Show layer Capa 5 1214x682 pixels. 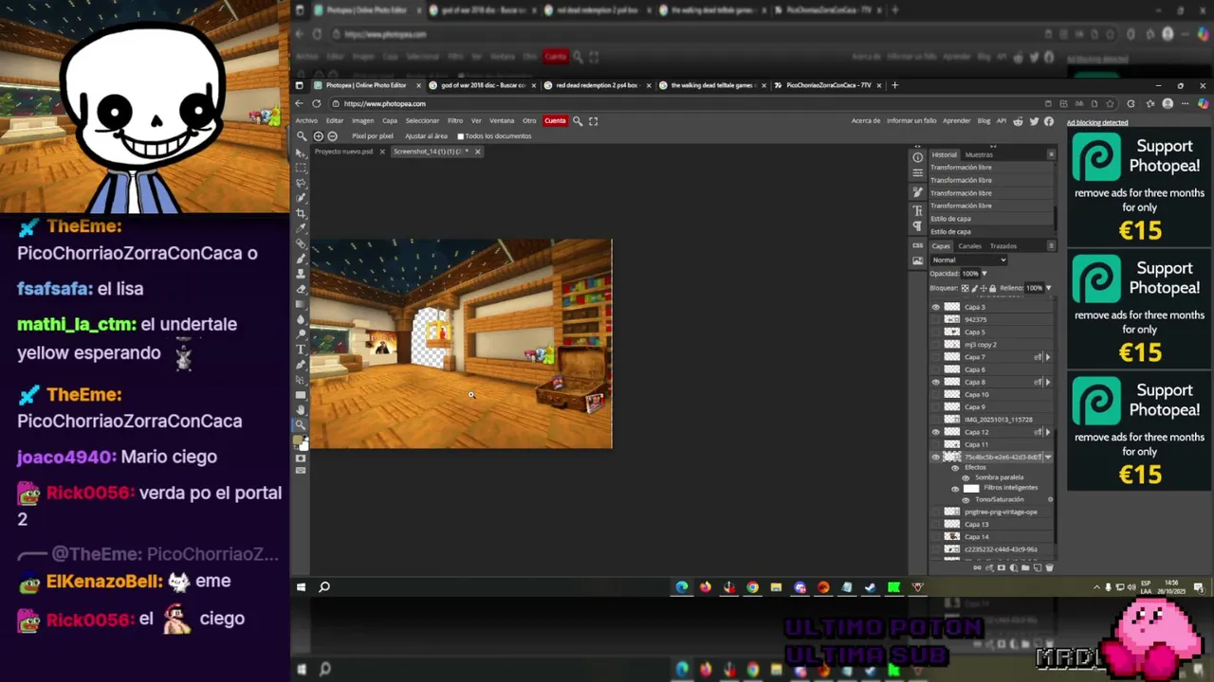936,332
